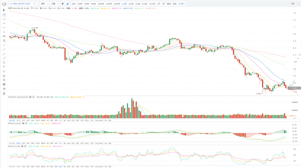This screenshot has width=301, height=168.
Task: Open the OKEx-QTUM-USDT pair selector
Action: click(21, 3)
